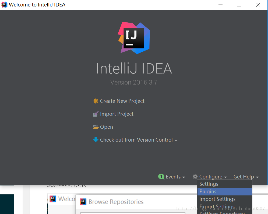Click the blue Check out download arrow icon

96,139
